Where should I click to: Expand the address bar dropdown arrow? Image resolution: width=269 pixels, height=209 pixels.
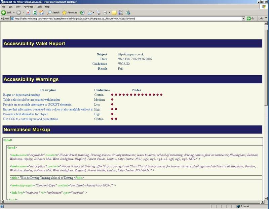pyautogui.click(x=243, y=18)
